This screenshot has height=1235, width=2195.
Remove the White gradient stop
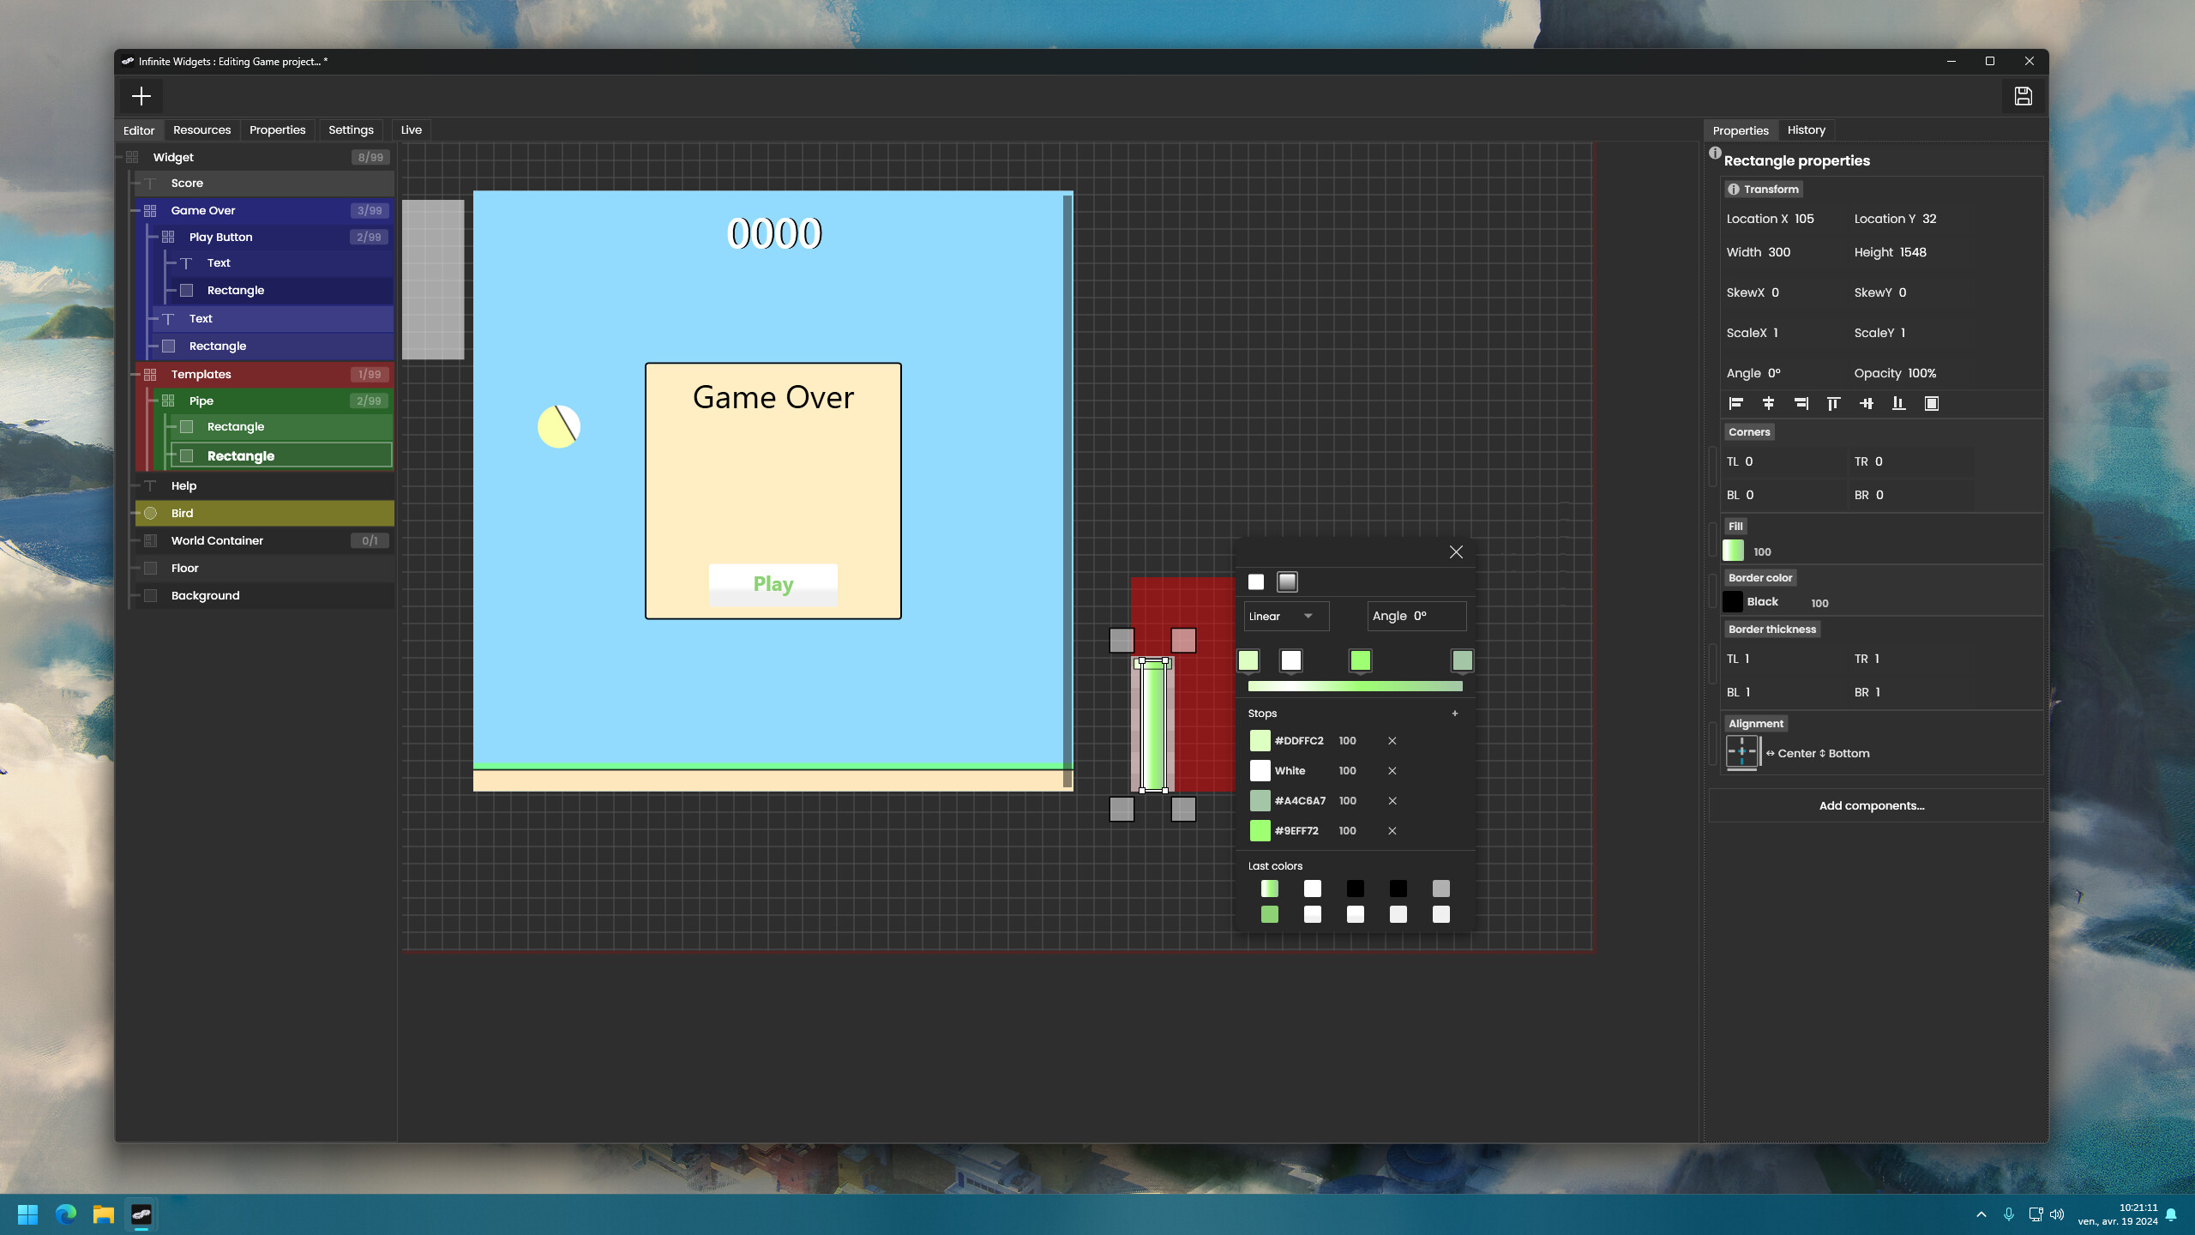1392,770
